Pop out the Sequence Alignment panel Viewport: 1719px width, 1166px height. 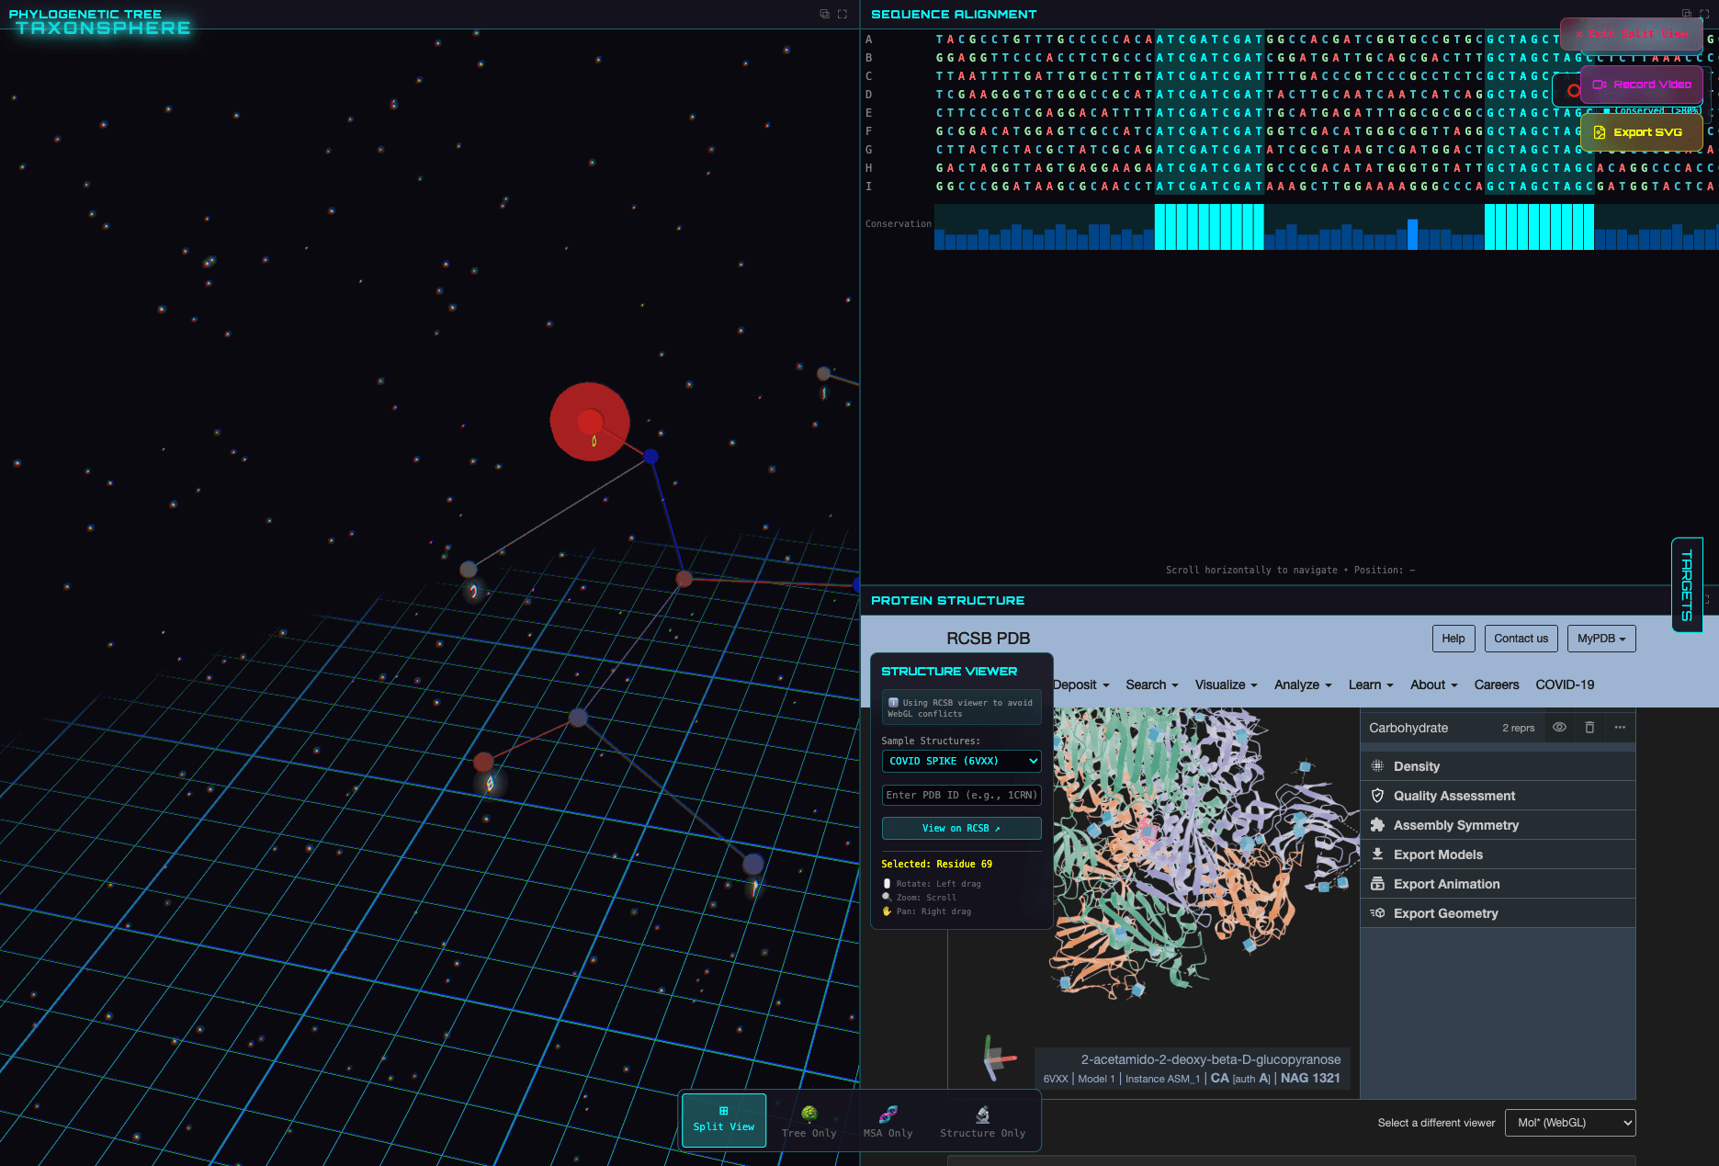(1686, 14)
